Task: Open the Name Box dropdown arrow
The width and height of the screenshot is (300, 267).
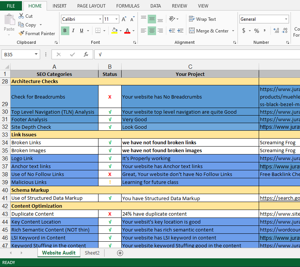Action: 36,54
